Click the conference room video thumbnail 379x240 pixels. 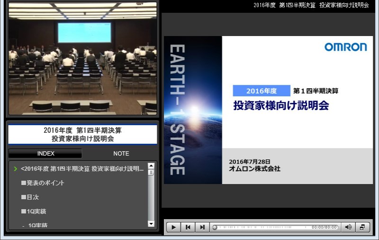pyautogui.click(x=82, y=58)
